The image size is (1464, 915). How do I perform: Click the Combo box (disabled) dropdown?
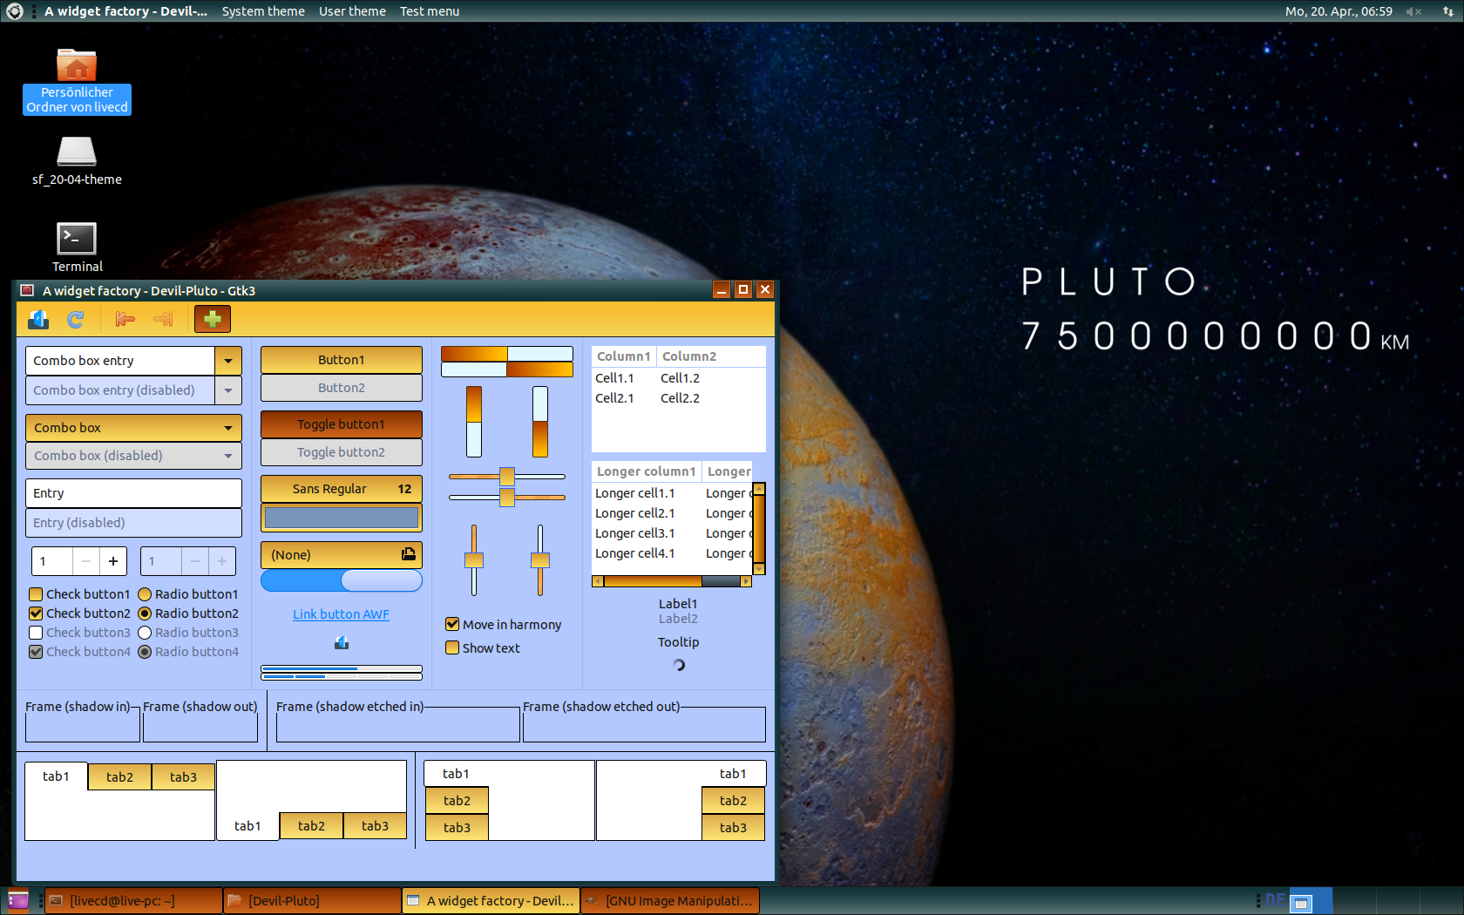(x=133, y=456)
